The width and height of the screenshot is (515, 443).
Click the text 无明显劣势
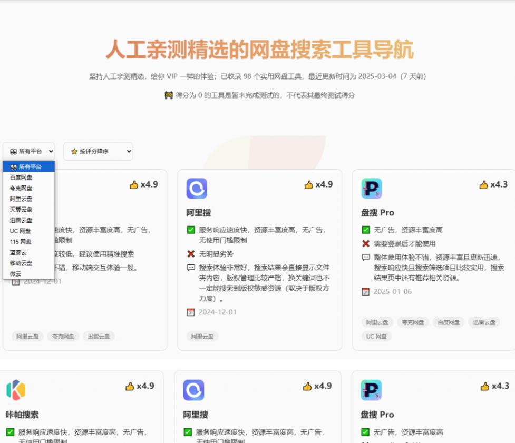[216, 254]
